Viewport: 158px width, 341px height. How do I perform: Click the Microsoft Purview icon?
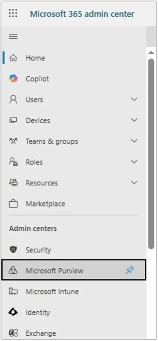[13, 270]
